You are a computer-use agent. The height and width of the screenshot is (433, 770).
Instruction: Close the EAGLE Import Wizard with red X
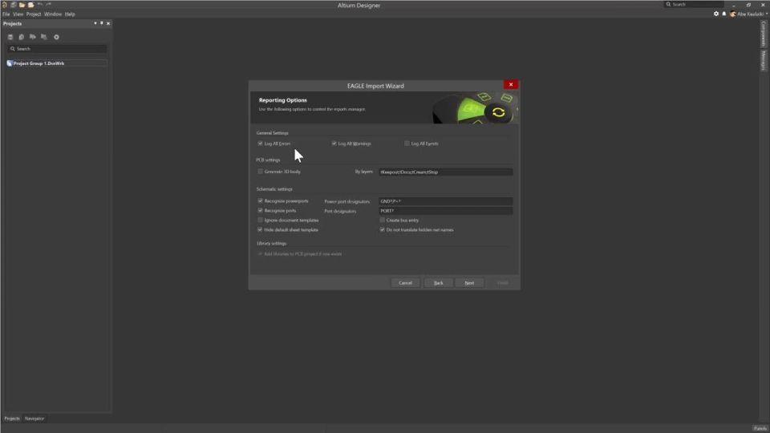click(x=511, y=84)
